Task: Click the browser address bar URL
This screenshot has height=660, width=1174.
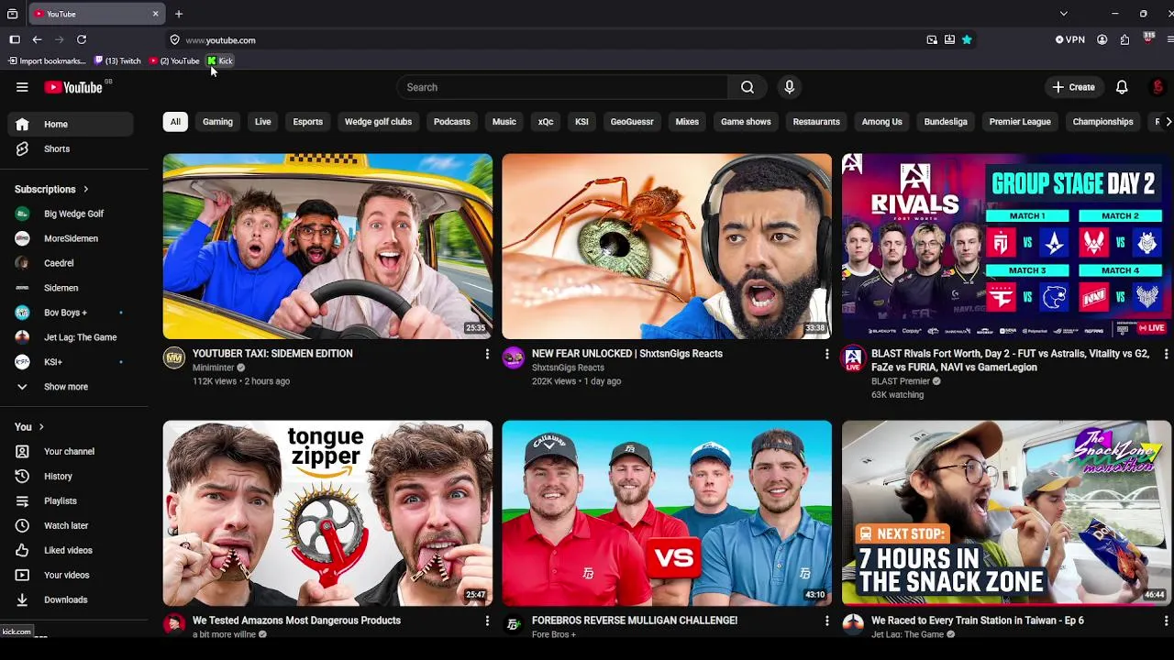Action: point(220,40)
